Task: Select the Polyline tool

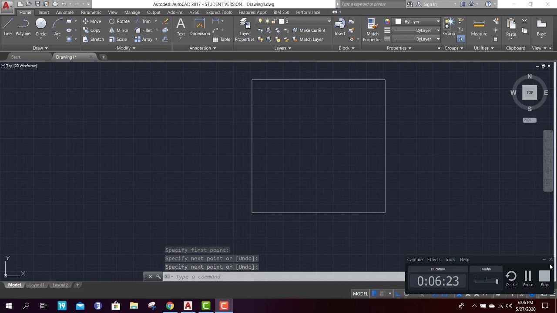Action: pos(23,27)
